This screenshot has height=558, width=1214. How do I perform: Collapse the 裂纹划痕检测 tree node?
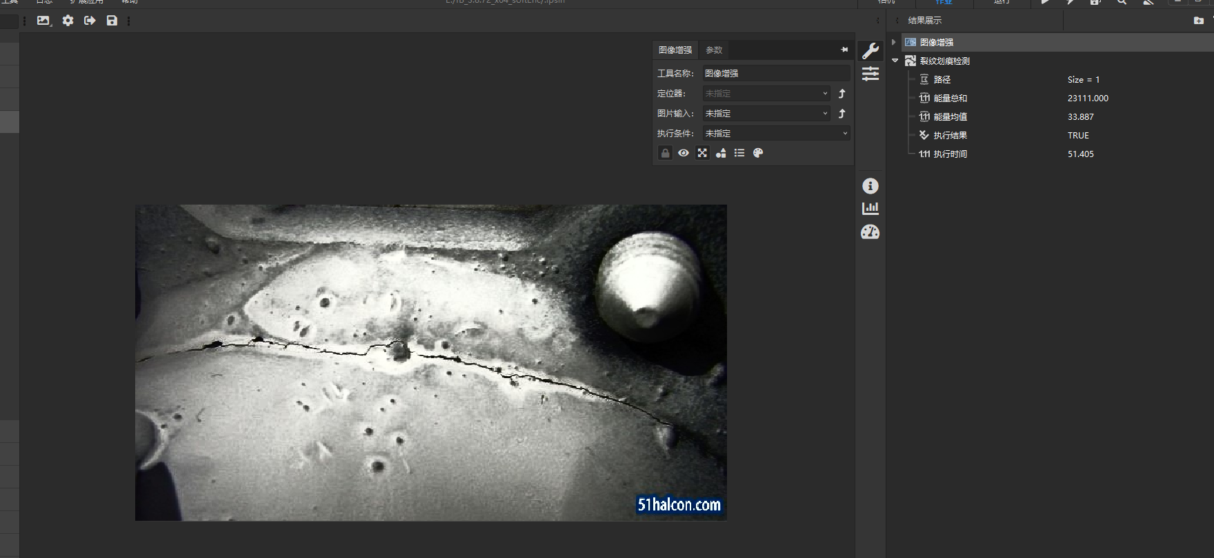click(x=895, y=61)
